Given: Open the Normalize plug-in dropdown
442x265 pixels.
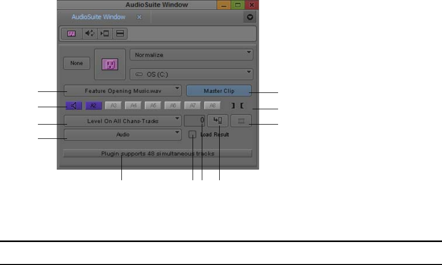Looking at the screenshot, I should tap(191, 55).
